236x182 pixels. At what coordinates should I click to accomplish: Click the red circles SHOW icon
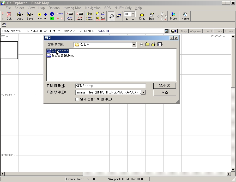[79, 19]
